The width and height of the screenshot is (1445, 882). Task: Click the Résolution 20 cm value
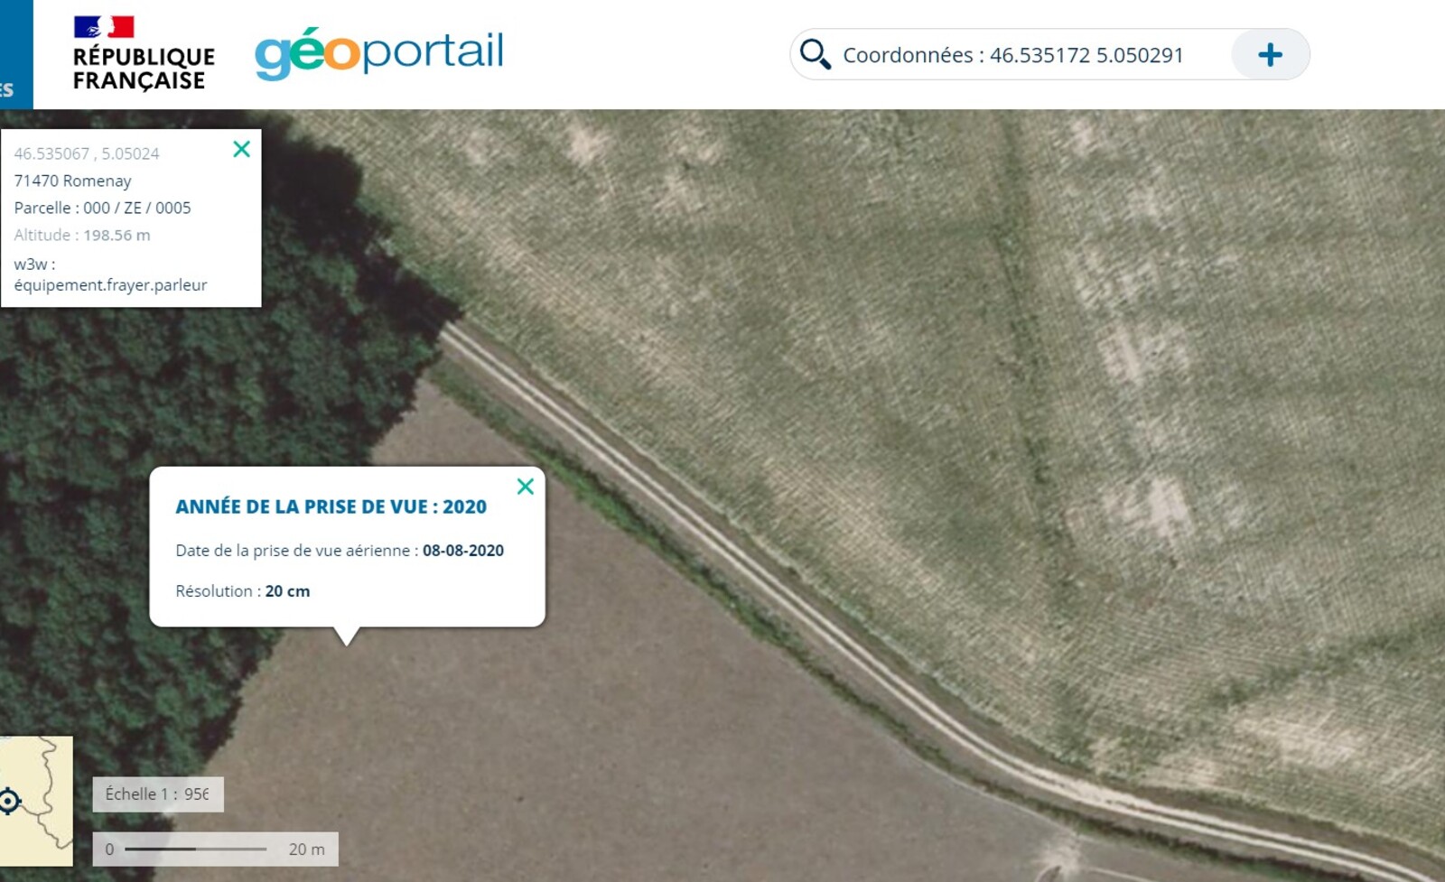(287, 591)
